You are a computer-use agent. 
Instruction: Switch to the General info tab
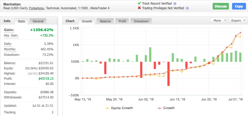tap(38, 21)
